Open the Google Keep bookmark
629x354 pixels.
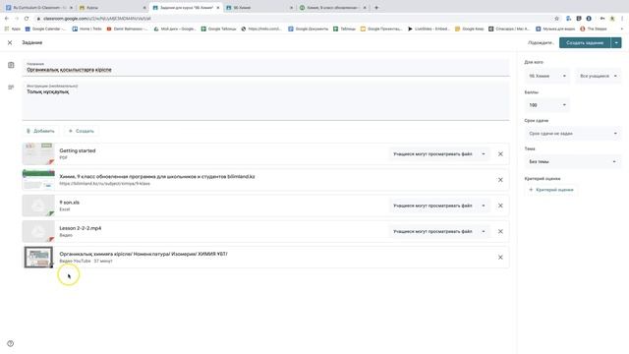tap(470, 29)
